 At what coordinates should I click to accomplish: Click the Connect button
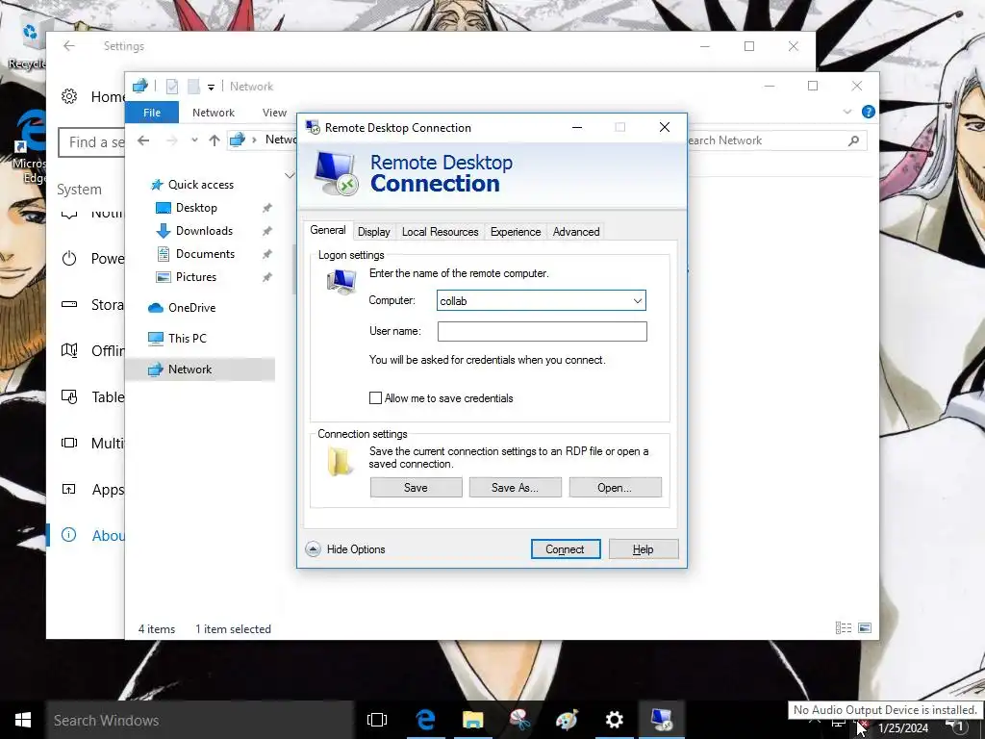click(566, 549)
